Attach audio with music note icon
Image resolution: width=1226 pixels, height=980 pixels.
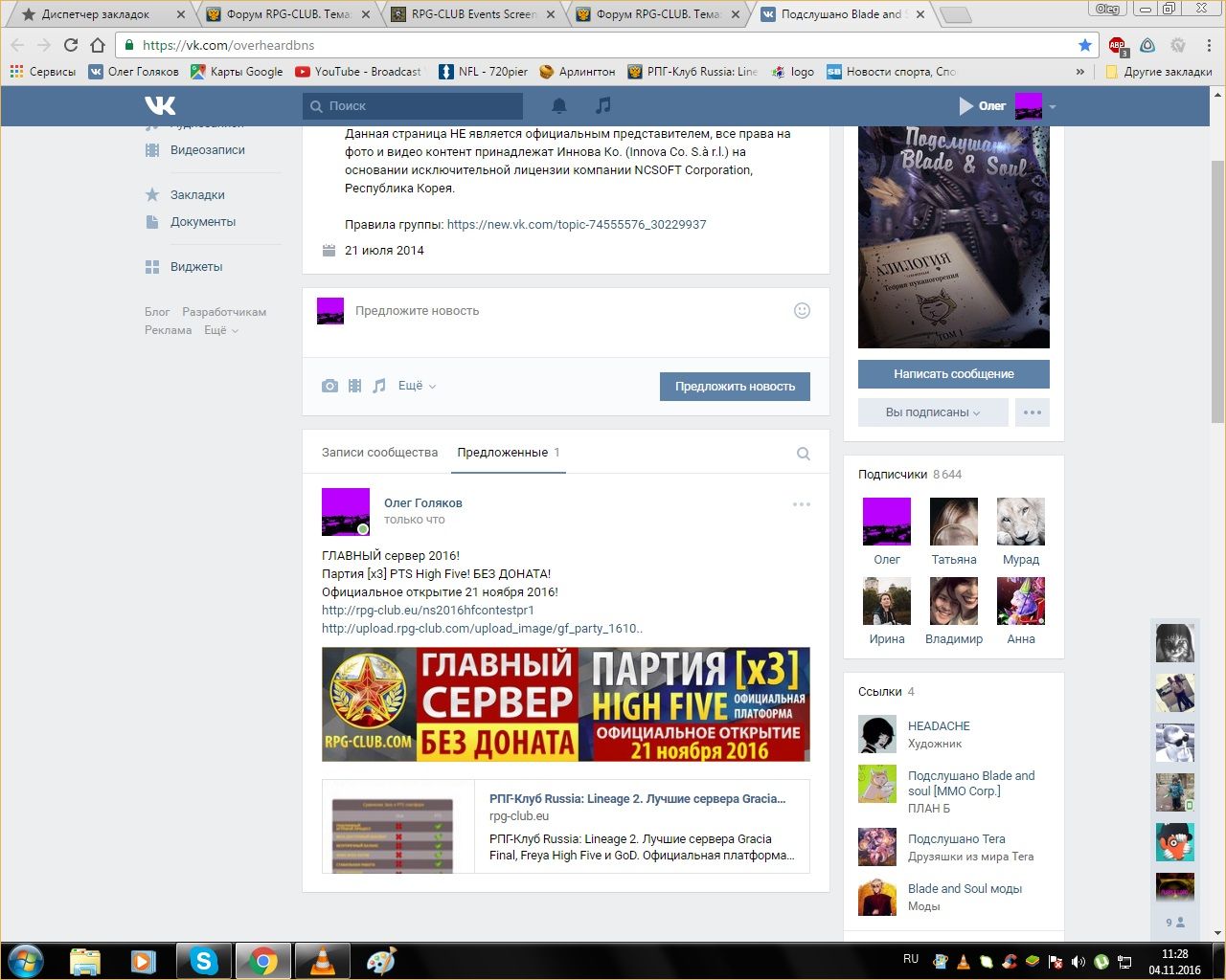pos(379,386)
